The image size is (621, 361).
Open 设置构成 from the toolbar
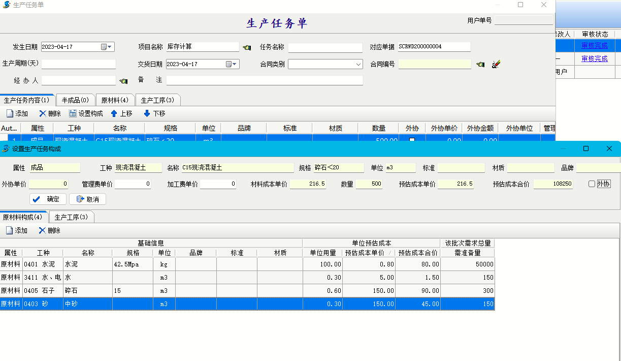tap(86, 113)
